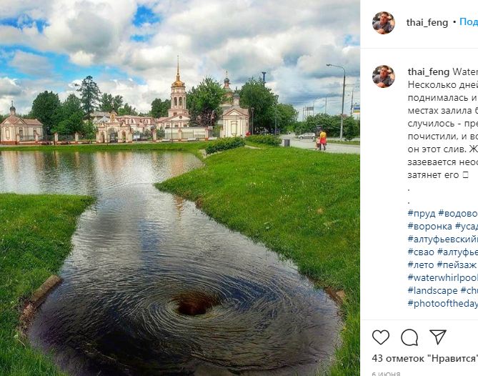Image resolution: width=478 pixels, height=376 pixels.
Task: View the 43 likes count
Action: 425,358
